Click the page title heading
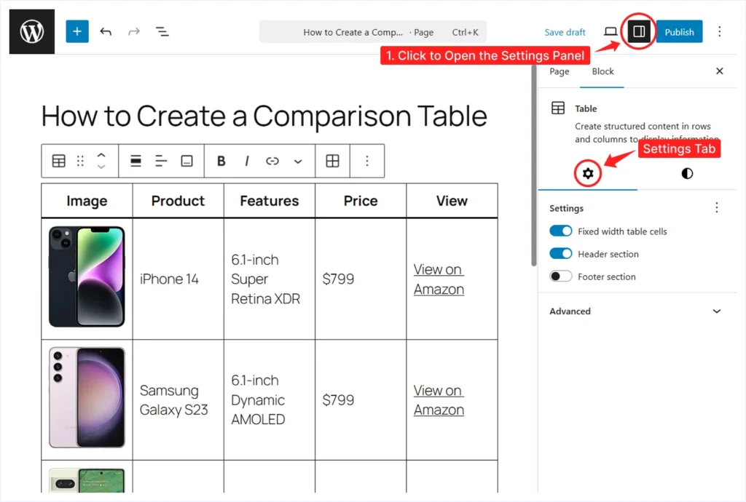 pyautogui.click(x=264, y=116)
